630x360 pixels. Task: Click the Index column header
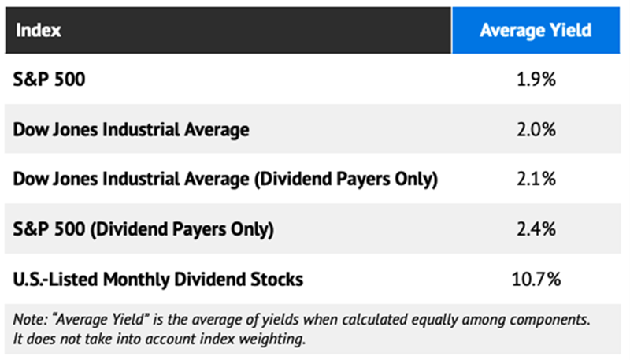(38, 31)
